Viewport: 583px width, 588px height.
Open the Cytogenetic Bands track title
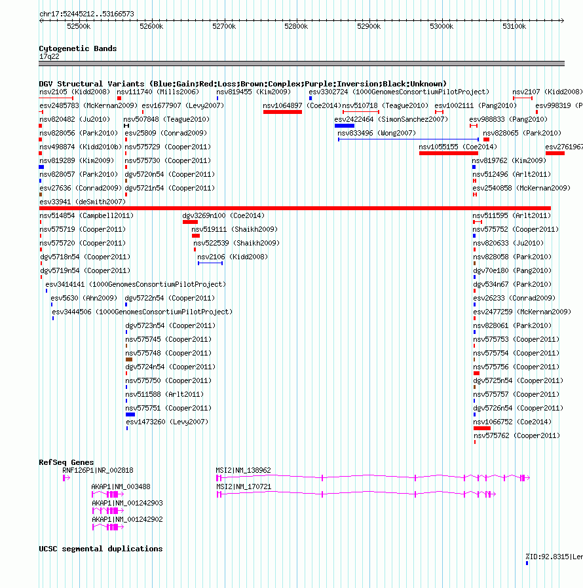coord(78,48)
